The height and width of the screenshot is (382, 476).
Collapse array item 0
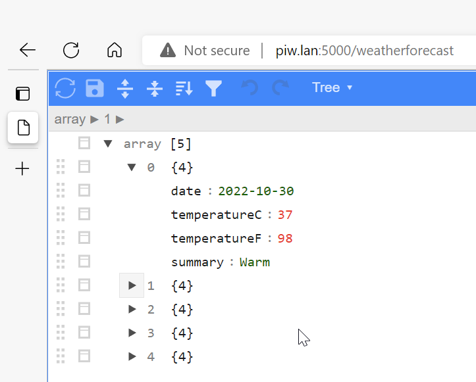[132, 168]
